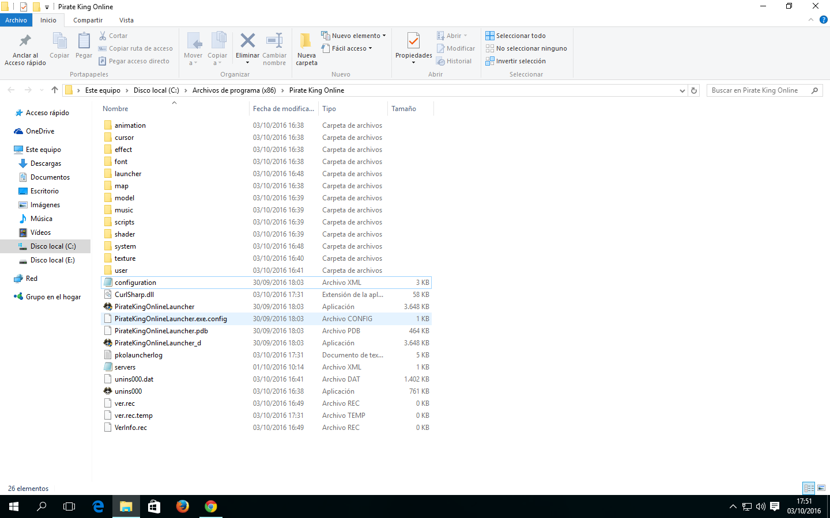Click the Eliminar delete icon
Screen dimensions: 830x518
(x=248, y=41)
